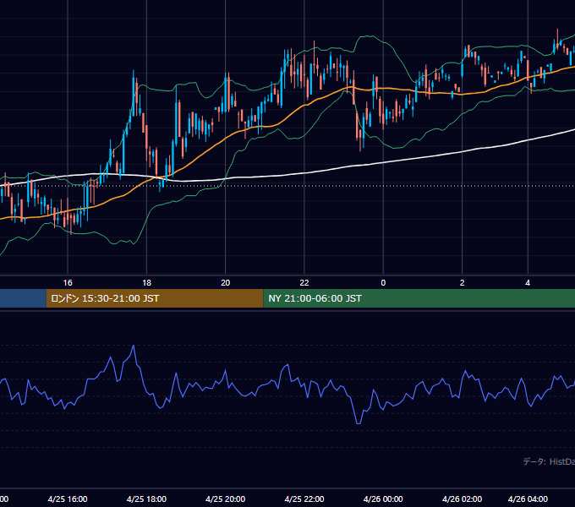Click the 4/25 18:00 date label
This screenshot has height=507, width=575.
tap(146, 499)
